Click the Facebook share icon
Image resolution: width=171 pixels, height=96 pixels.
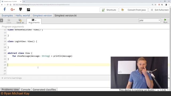click(x=5, y=10)
